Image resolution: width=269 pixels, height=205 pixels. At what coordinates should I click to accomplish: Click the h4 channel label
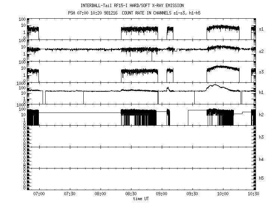262,159
